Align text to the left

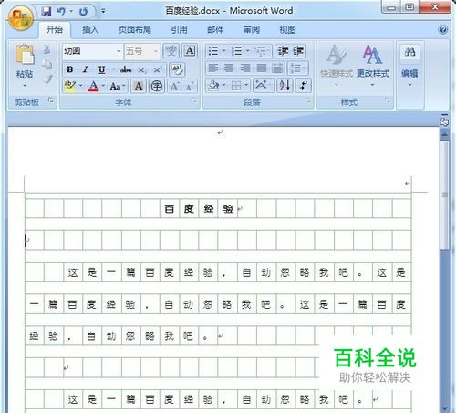pyautogui.click(x=213, y=69)
